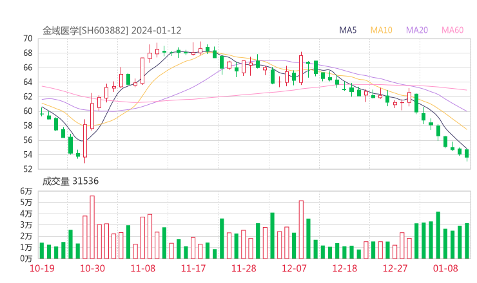Click the 10-30 date axis label
Viewport: 477px width, 283px height.
[x=92, y=268]
